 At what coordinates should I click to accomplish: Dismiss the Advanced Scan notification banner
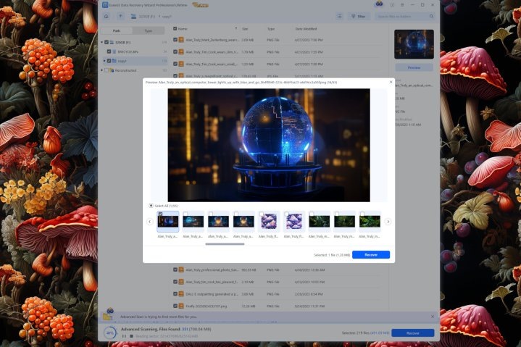click(433, 317)
